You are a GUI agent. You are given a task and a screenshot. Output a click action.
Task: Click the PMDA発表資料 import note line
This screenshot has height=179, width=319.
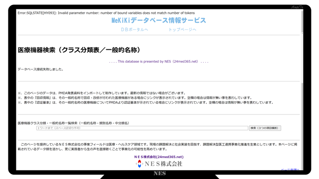[102, 93]
